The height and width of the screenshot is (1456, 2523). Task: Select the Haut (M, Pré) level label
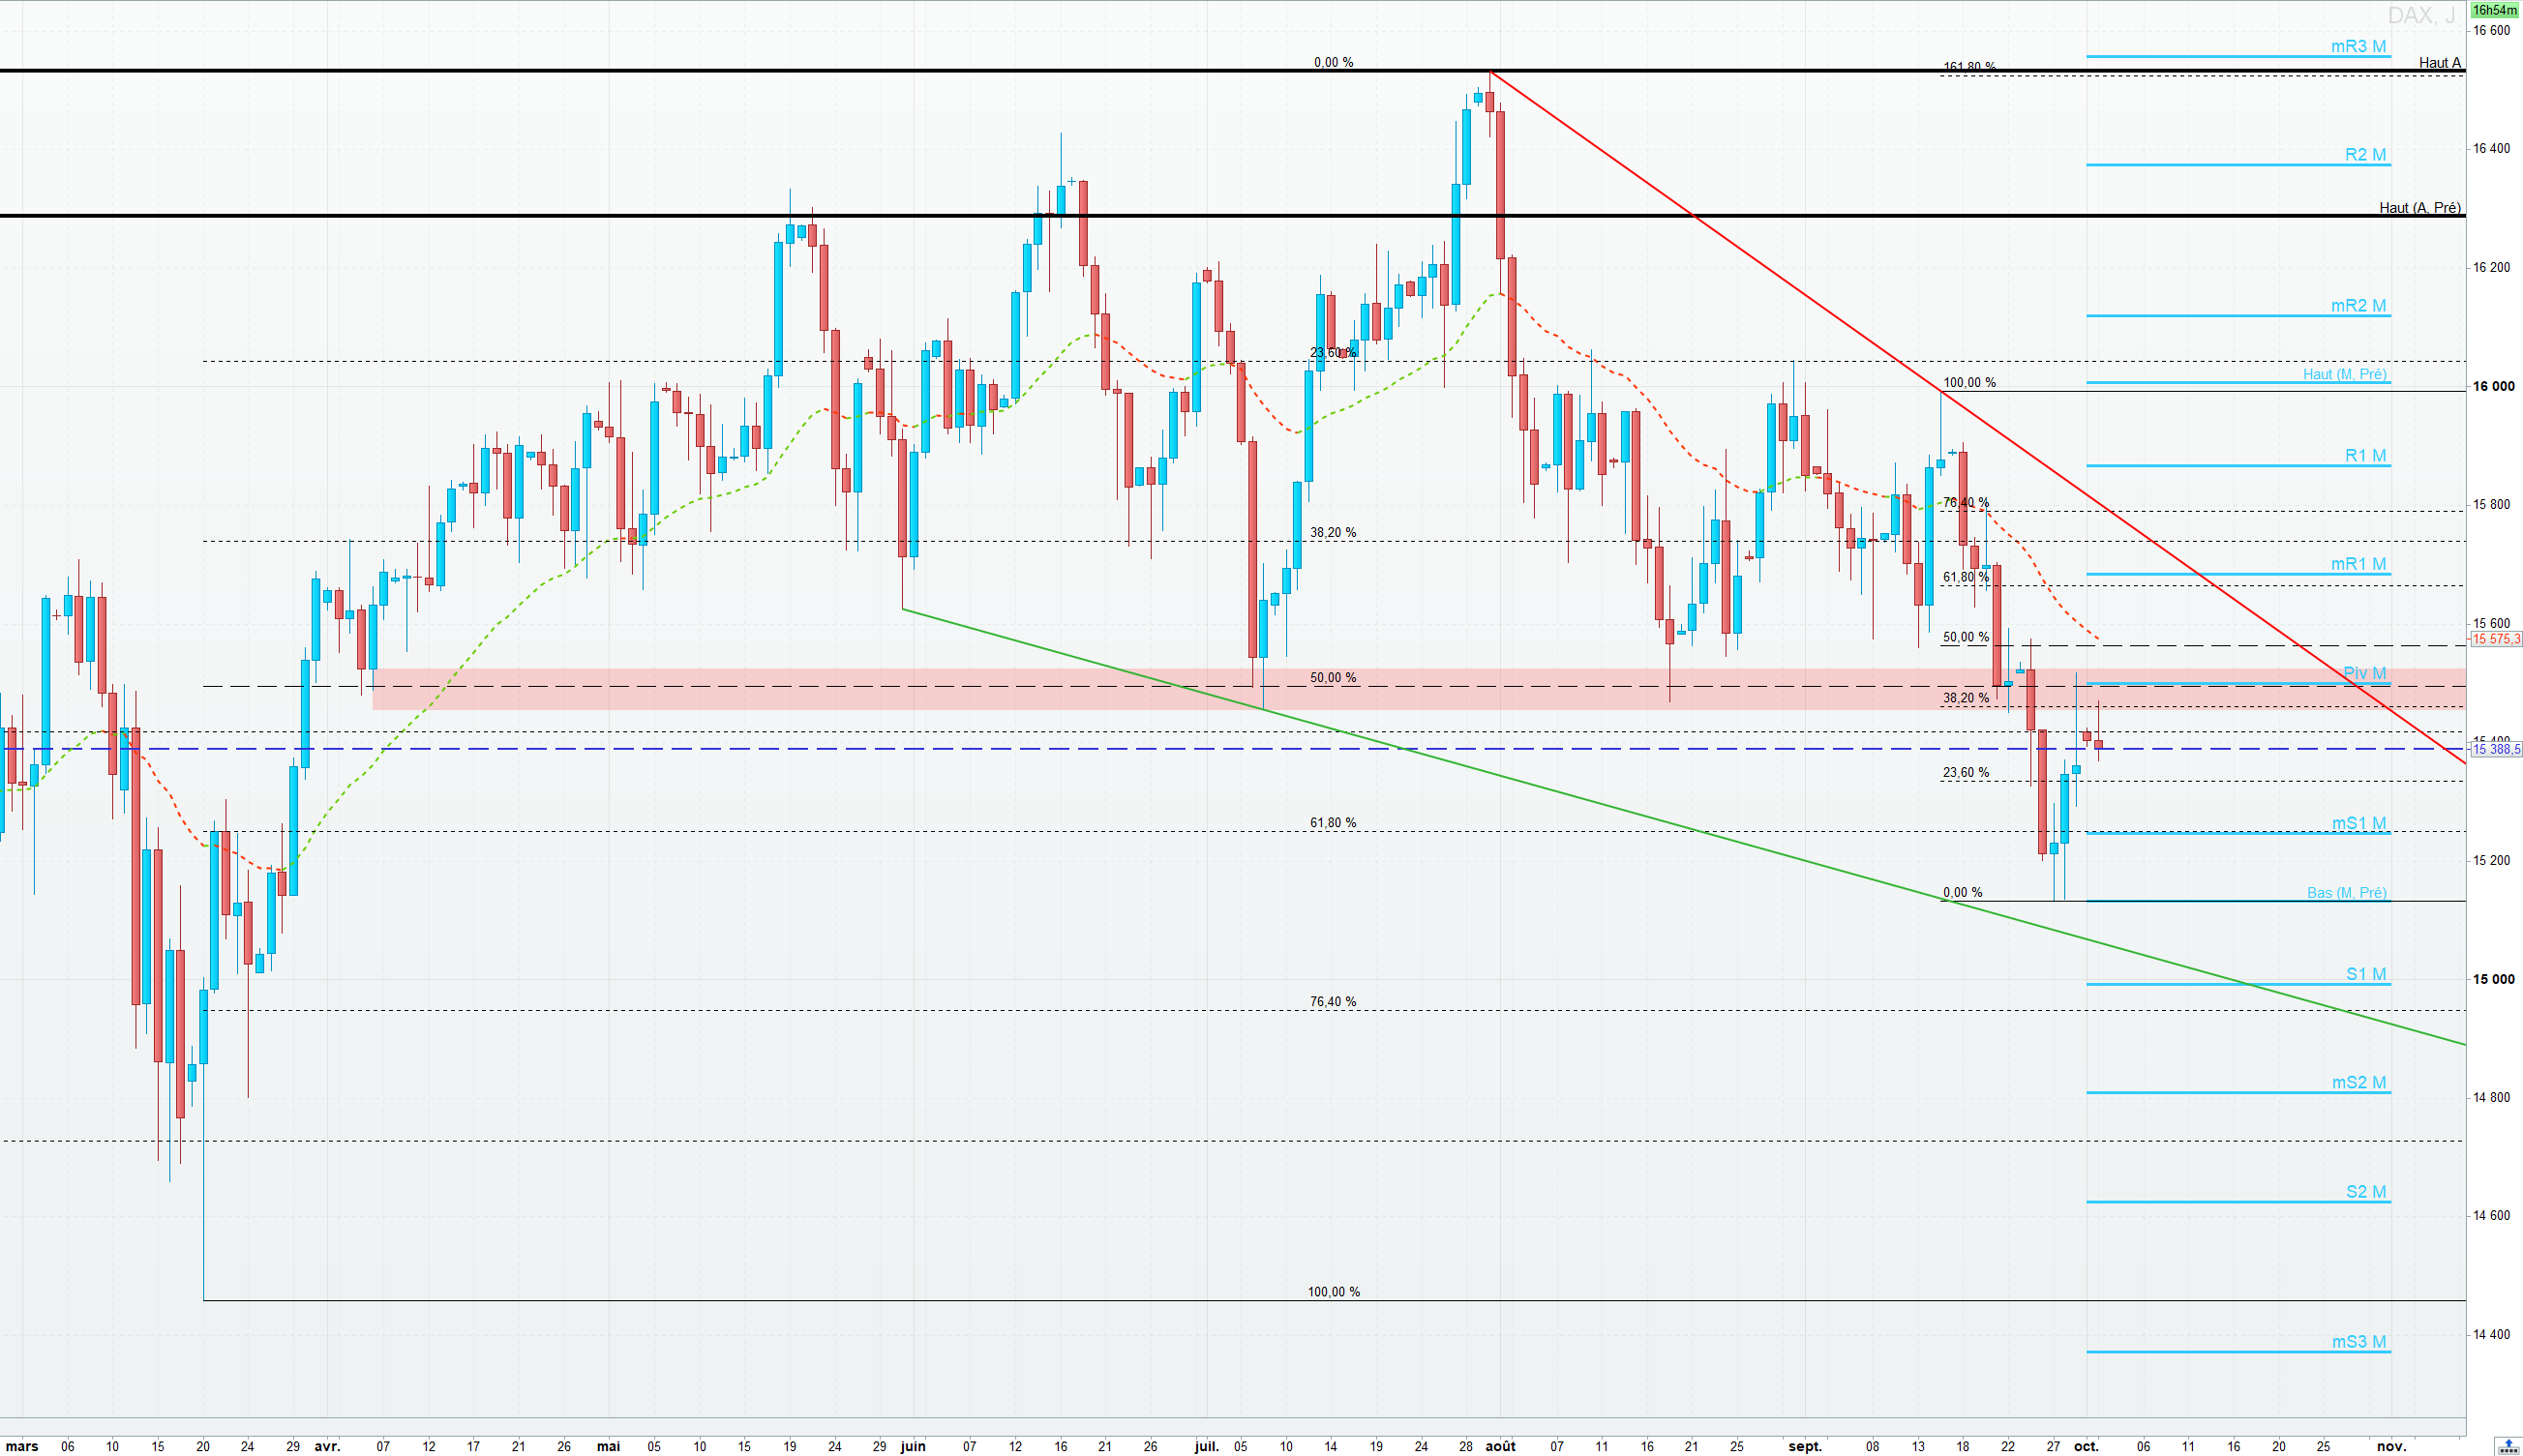click(x=2344, y=374)
